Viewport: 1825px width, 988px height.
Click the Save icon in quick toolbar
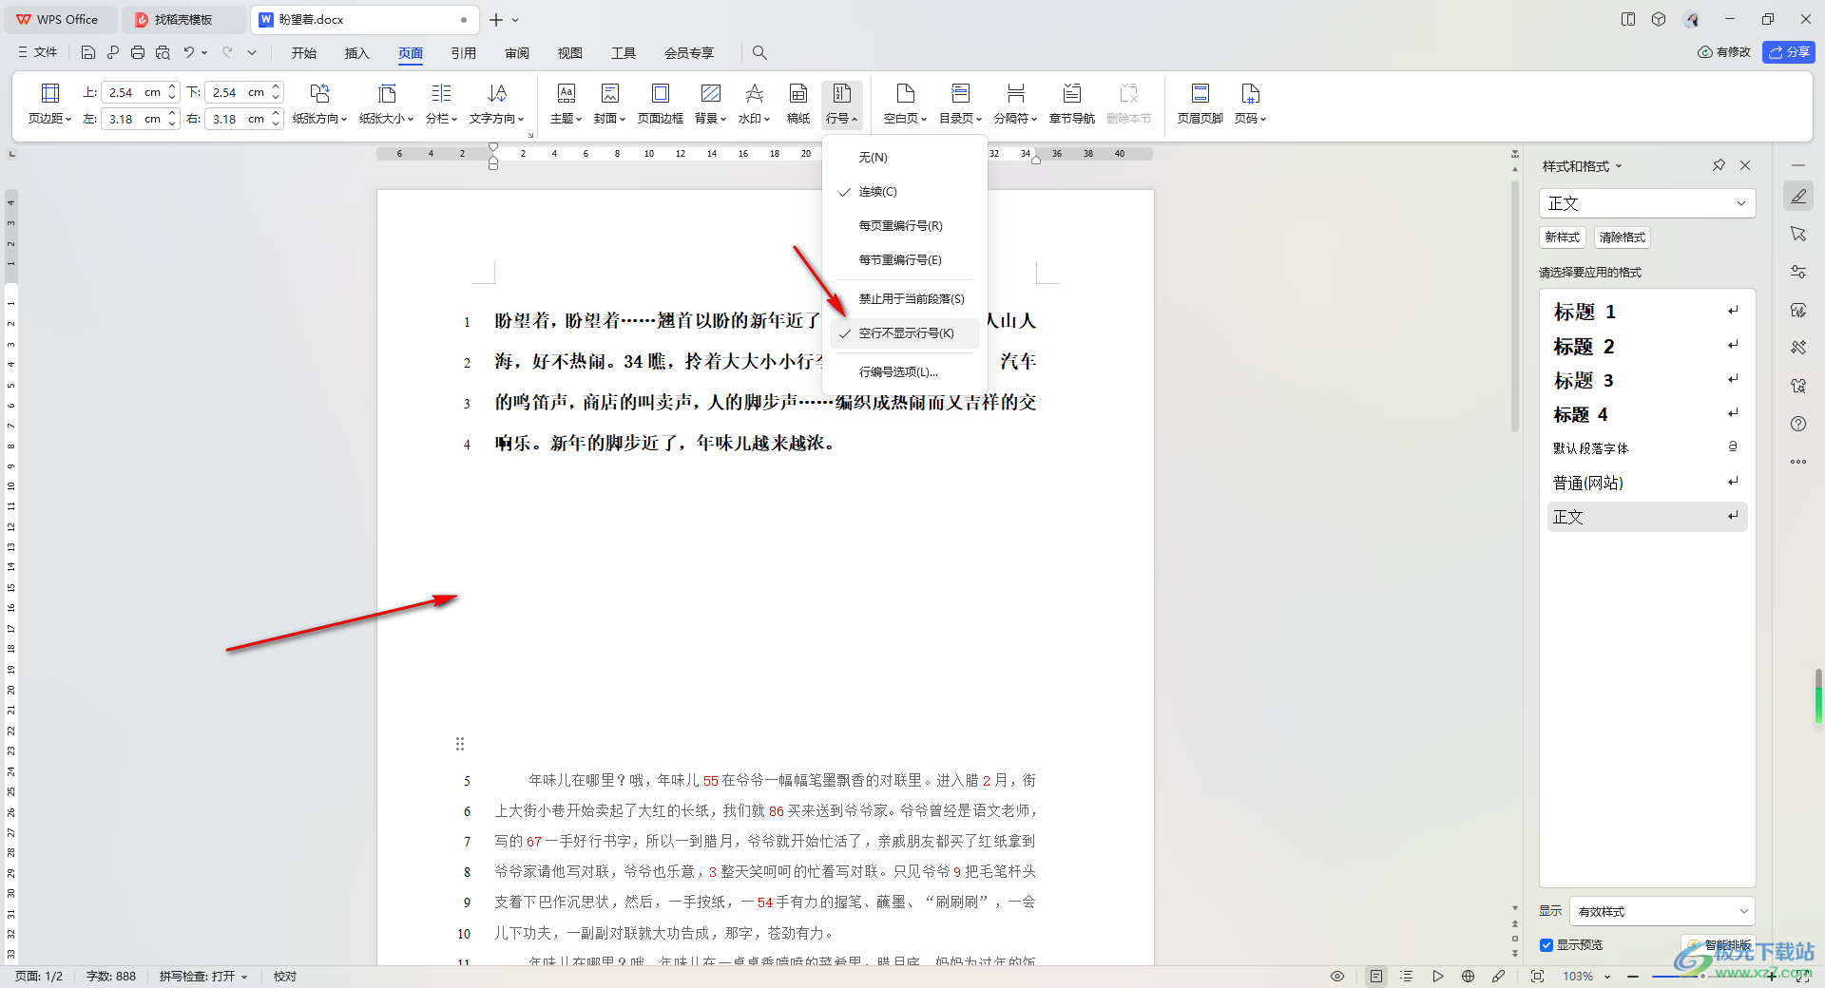[88, 52]
